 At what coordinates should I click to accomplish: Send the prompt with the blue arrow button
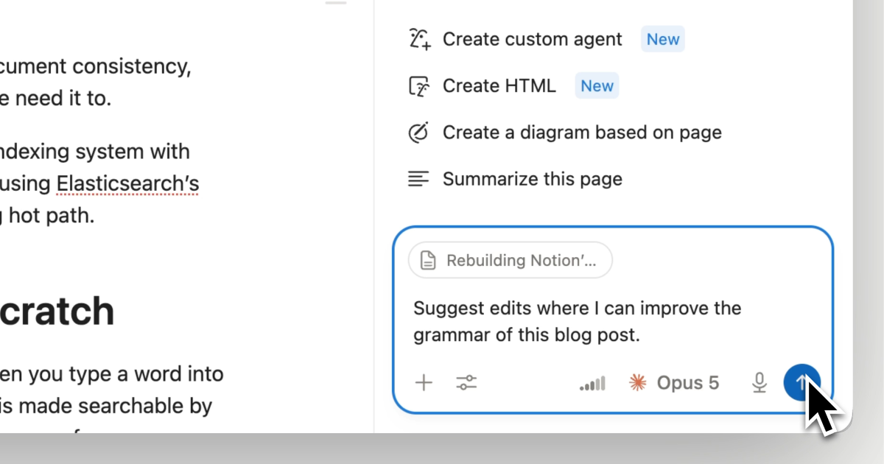pos(801,382)
